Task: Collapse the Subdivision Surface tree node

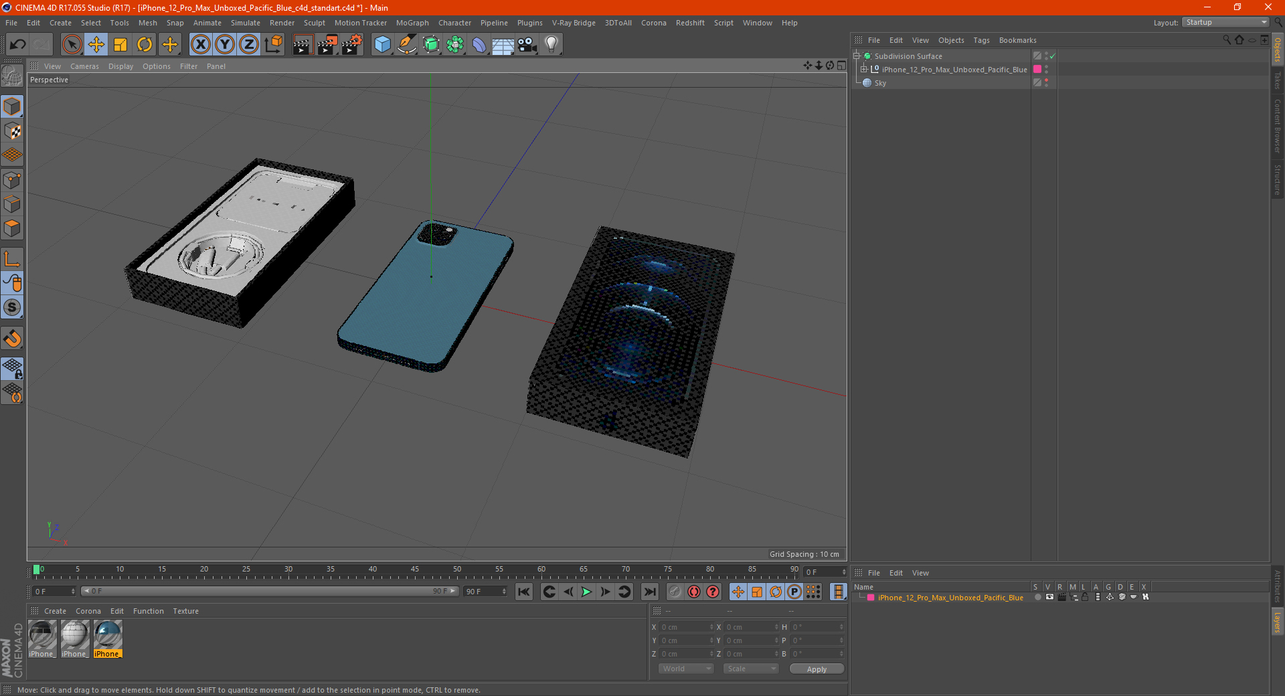Action: [857, 56]
